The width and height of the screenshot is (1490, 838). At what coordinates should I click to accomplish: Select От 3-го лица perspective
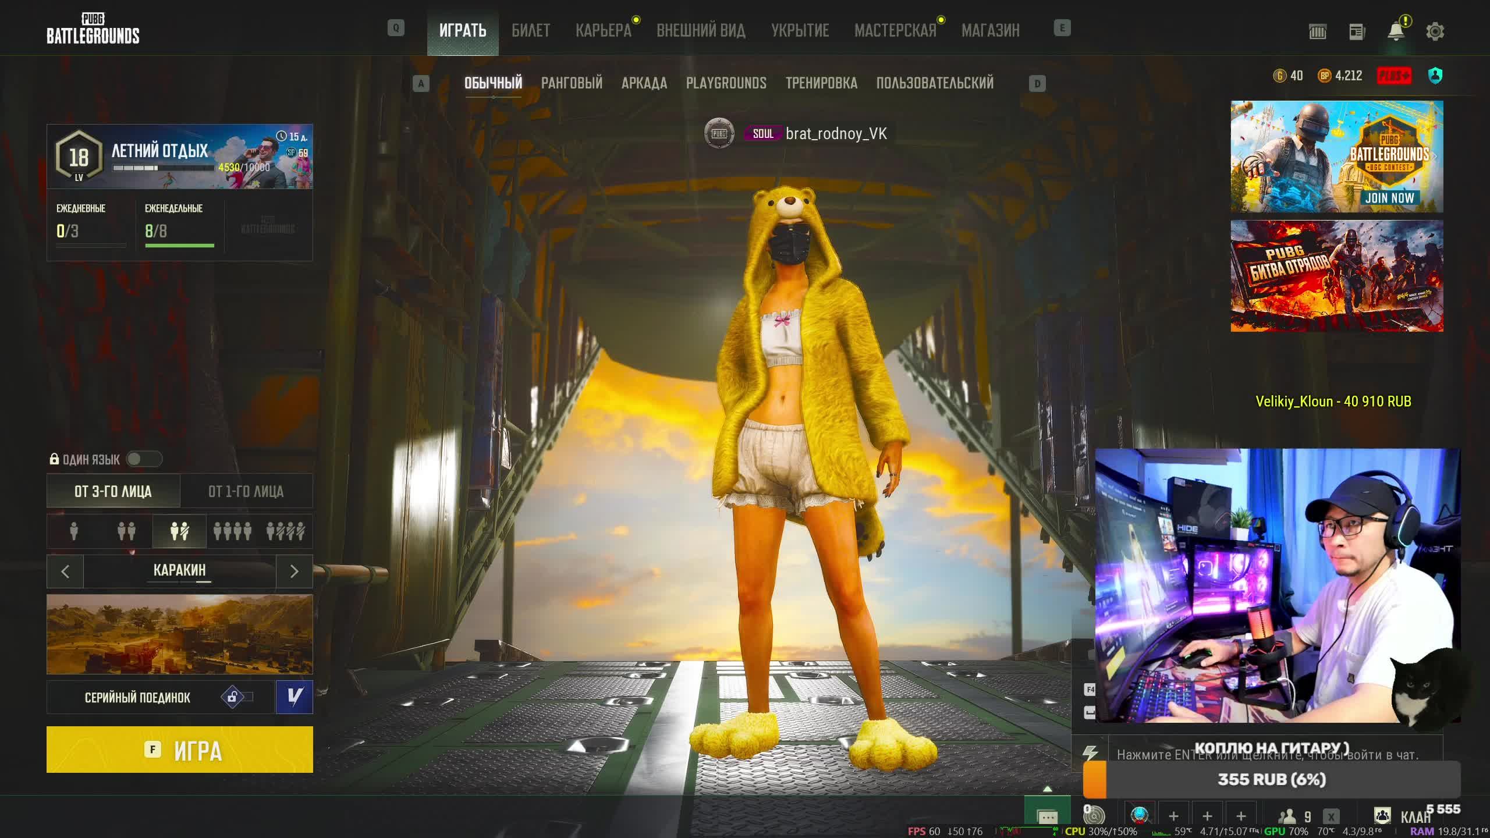113,491
